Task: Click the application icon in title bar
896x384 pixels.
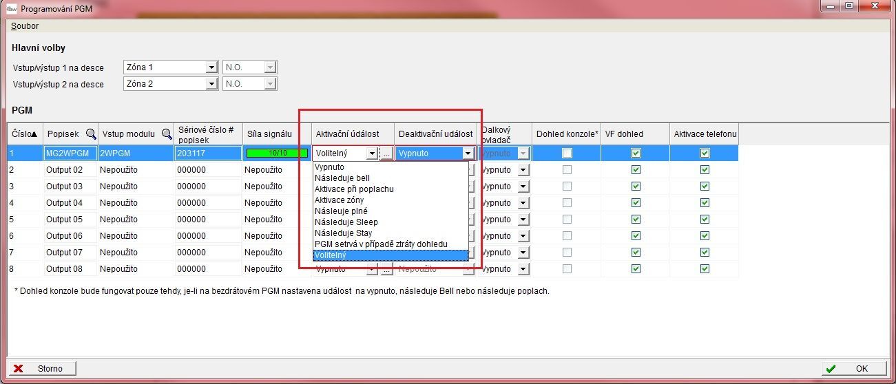Action: pyautogui.click(x=12, y=8)
